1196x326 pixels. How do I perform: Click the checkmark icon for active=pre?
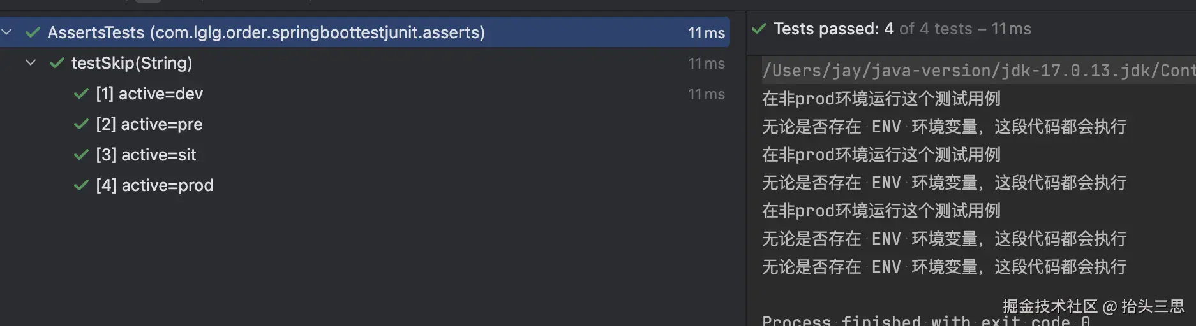(x=81, y=124)
